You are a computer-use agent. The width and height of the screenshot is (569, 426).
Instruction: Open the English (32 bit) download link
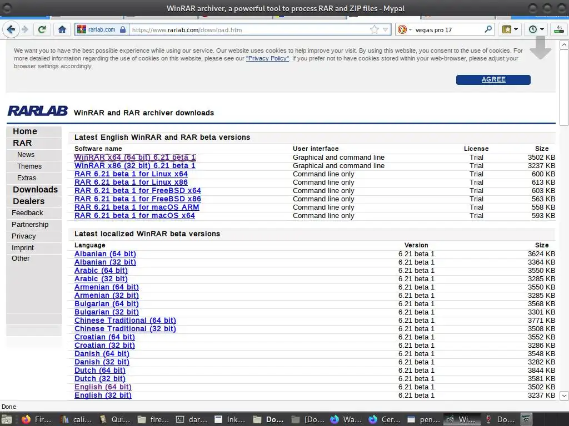point(103,395)
